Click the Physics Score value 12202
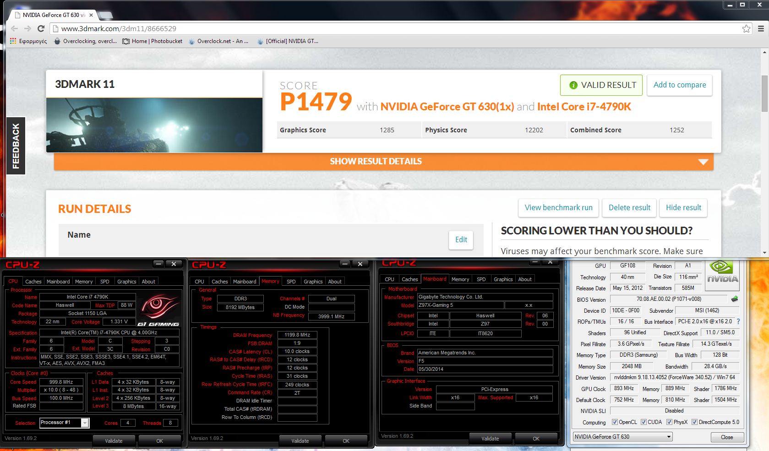This screenshot has width=769, height=451. 534,130
